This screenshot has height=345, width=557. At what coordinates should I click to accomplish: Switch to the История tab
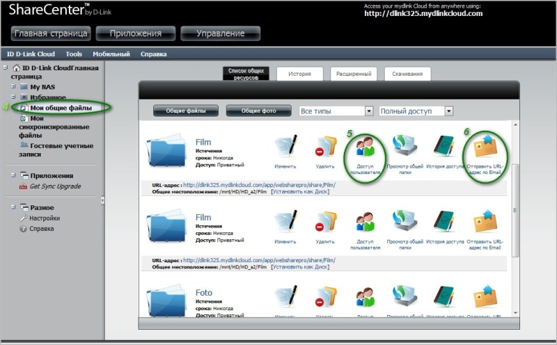click(300, 74)
